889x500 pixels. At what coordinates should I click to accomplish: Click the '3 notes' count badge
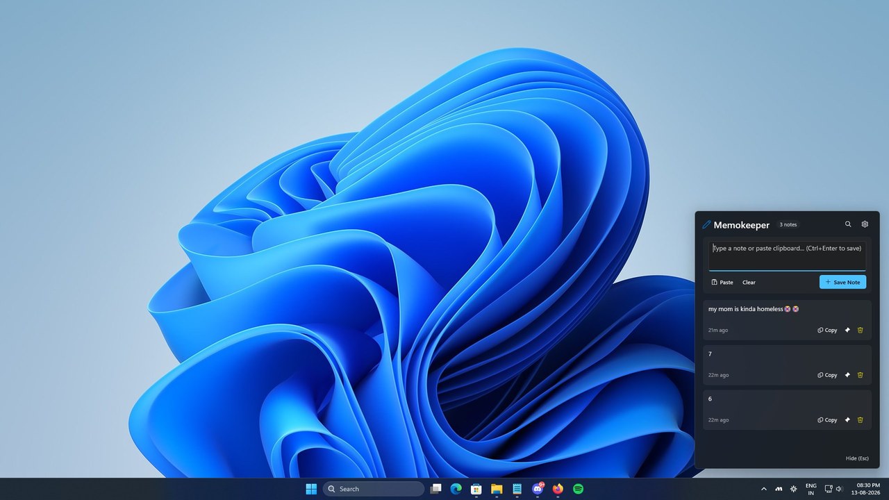[x=788, y=225]
